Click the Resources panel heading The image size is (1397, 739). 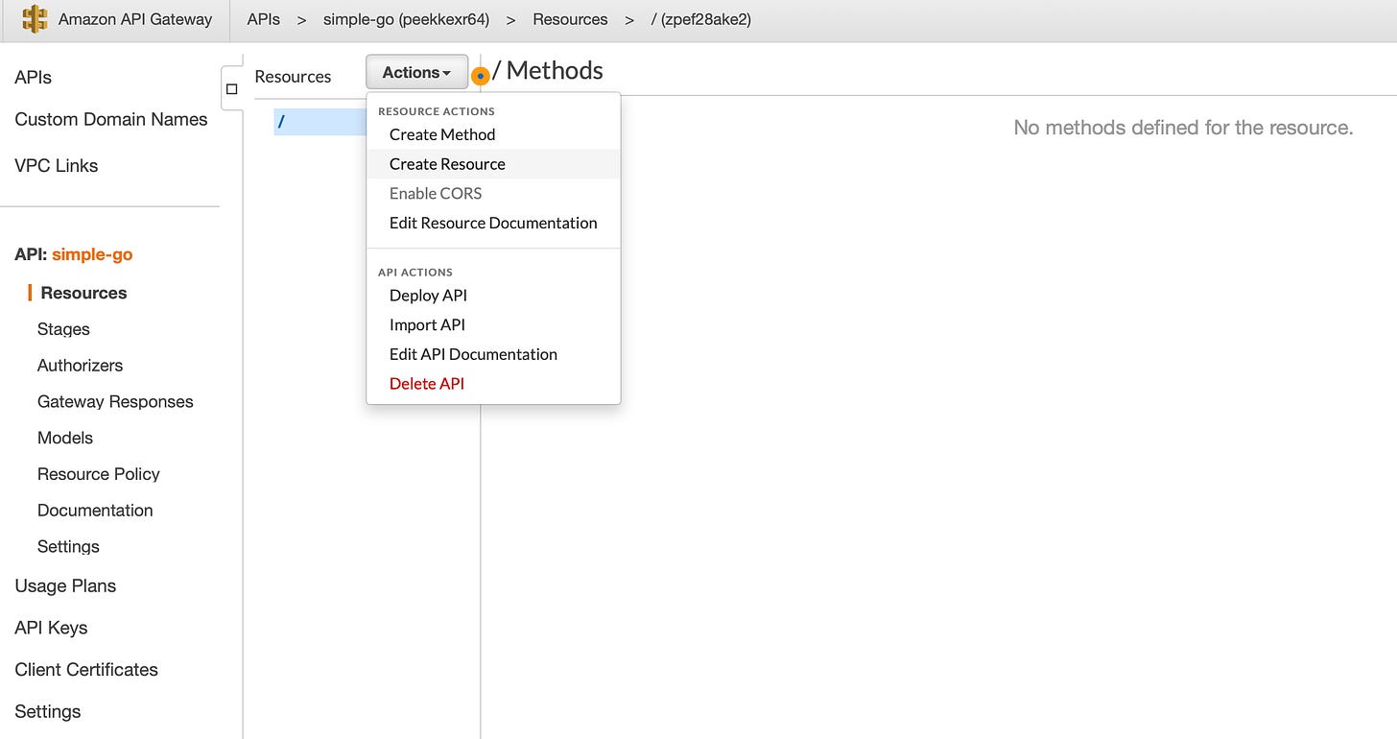point(293,77)
